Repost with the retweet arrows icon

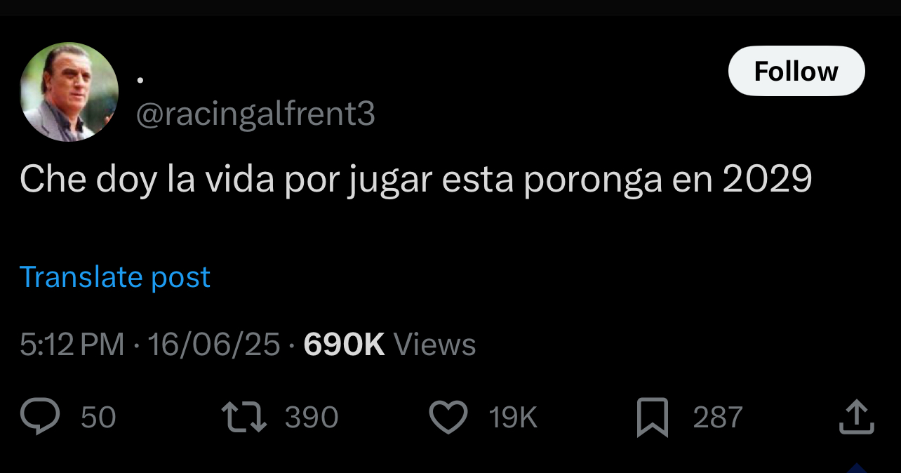tap(244, 417)
